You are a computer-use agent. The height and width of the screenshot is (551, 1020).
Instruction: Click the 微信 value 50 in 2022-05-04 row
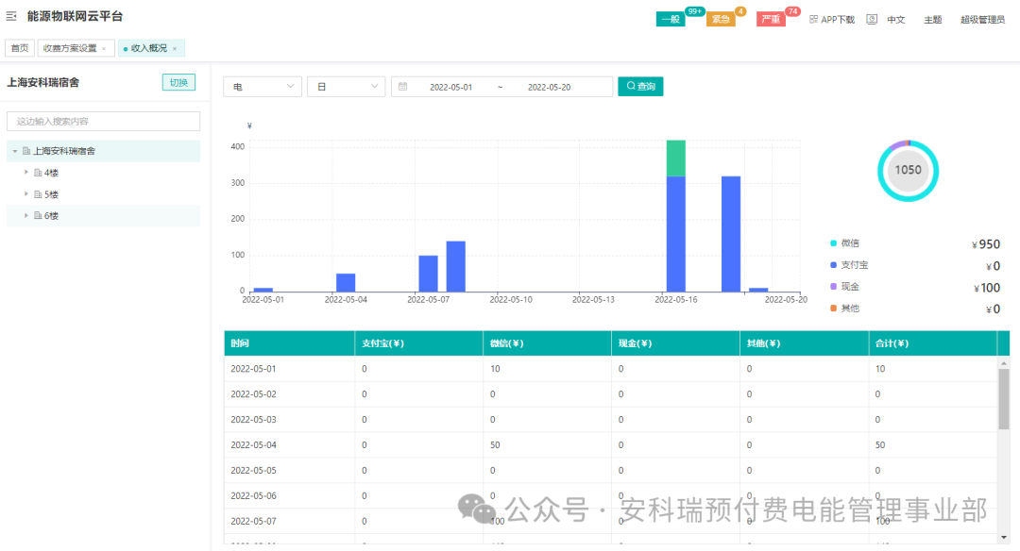[x=495, y=445]
